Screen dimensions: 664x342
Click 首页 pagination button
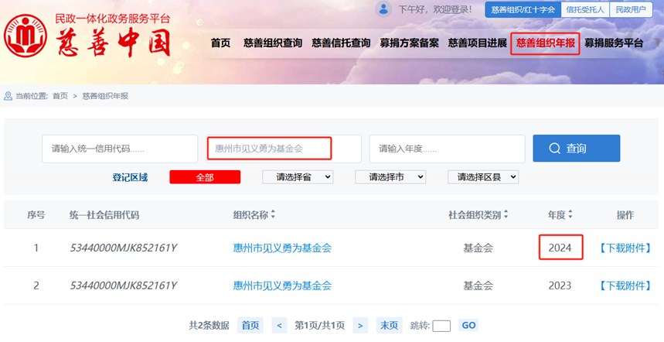pyautogui.click(x=250, y=326)
